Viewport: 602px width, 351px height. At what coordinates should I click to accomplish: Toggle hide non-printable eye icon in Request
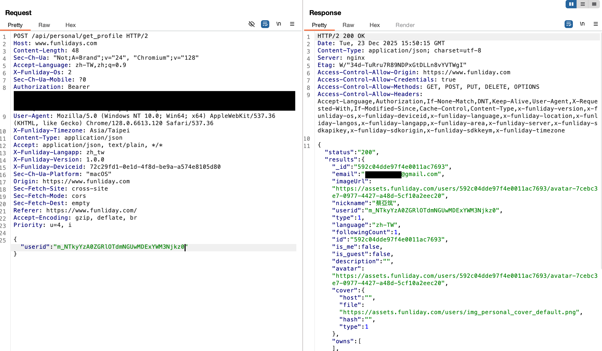[251, 24]
